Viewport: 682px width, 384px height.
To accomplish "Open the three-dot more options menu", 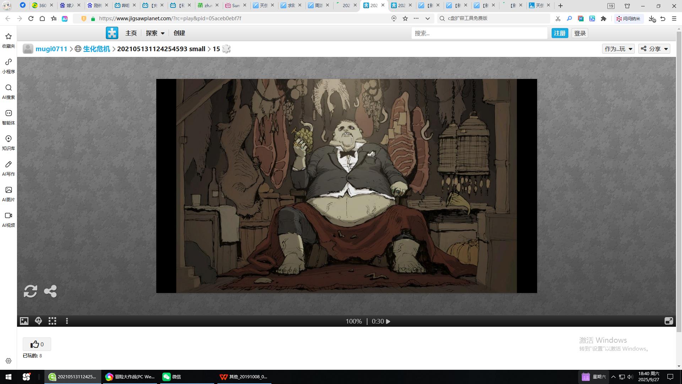I will click(x=67, y=321).
